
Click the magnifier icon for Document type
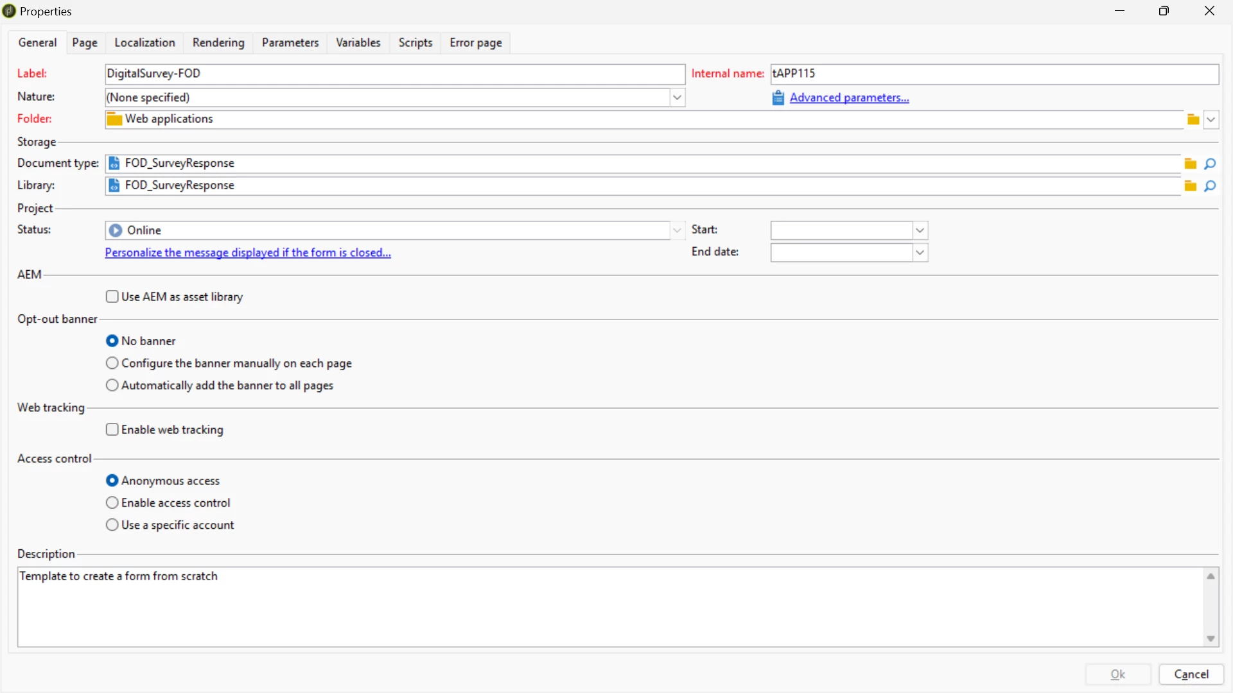pos(1210,164)
